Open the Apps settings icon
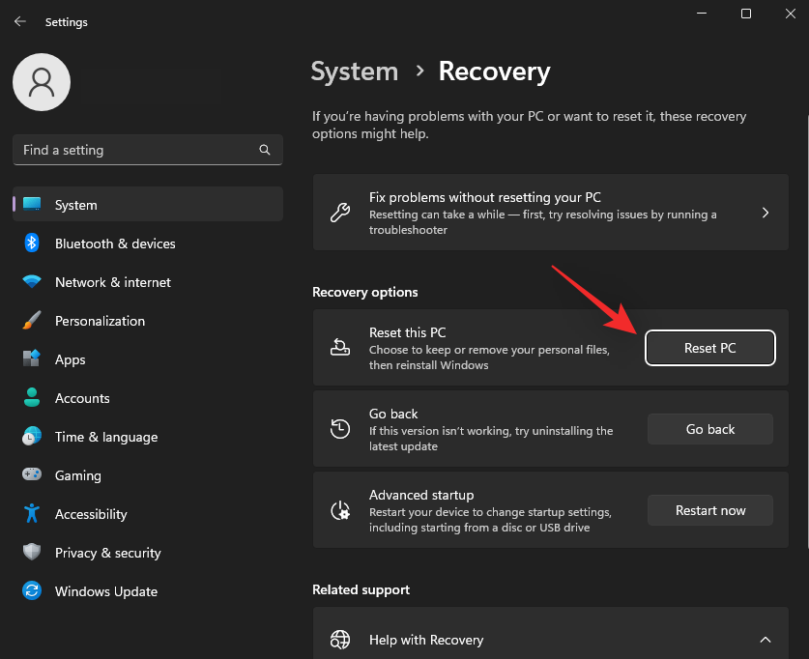809x659 pixels. (x=31, y=359)
